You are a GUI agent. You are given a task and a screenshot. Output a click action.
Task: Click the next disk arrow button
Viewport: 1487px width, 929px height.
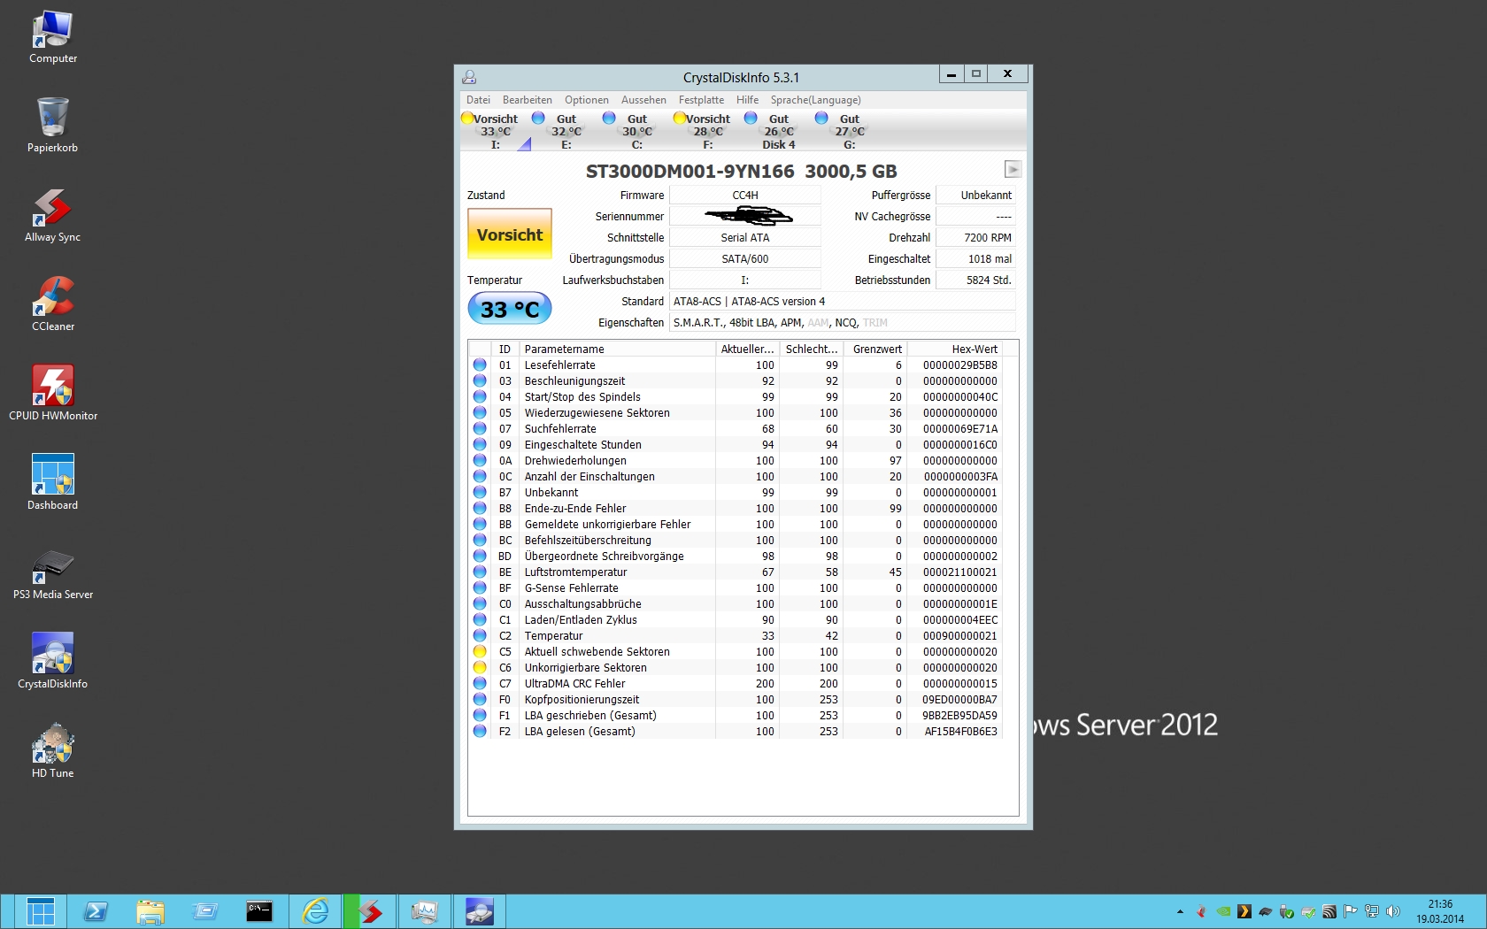(x=1013, y=169)
